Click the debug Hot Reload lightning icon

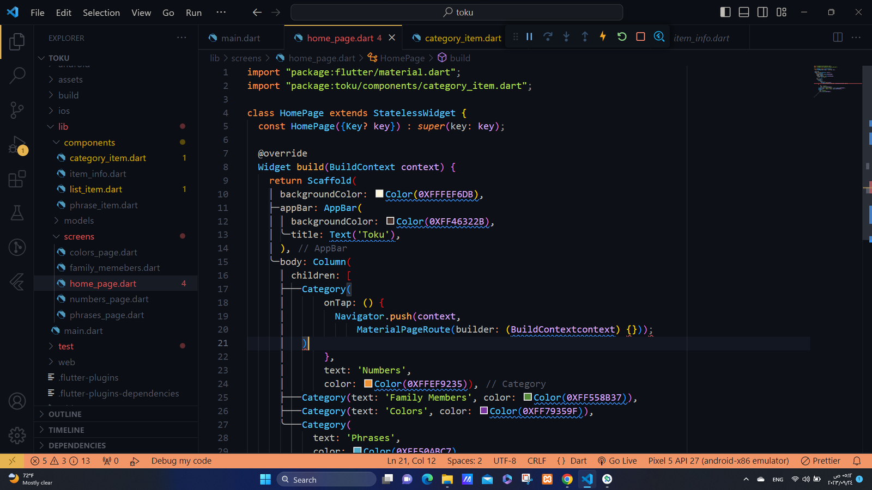603,36
